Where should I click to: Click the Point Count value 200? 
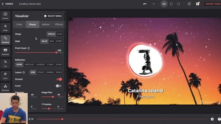click(59, 51)
